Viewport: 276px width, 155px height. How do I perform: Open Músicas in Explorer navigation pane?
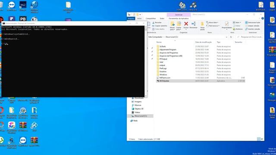pos(138,105)
